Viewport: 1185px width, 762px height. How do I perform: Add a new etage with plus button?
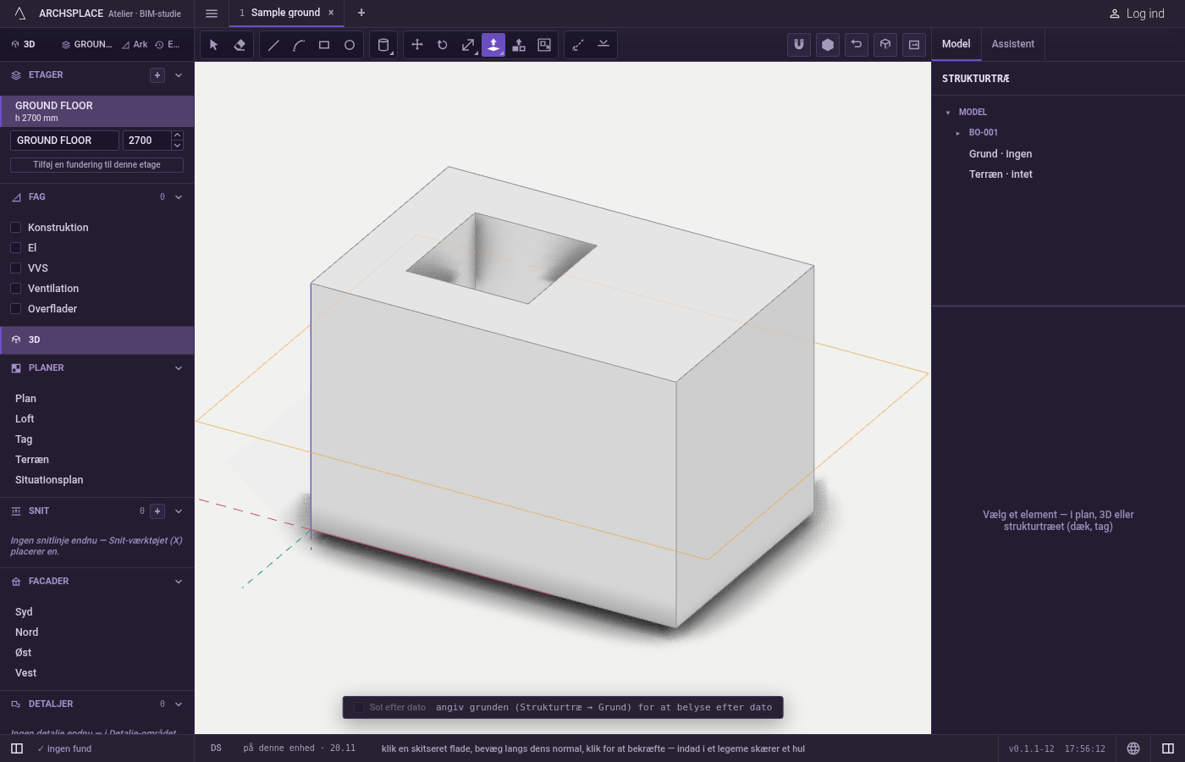point(157,75)
